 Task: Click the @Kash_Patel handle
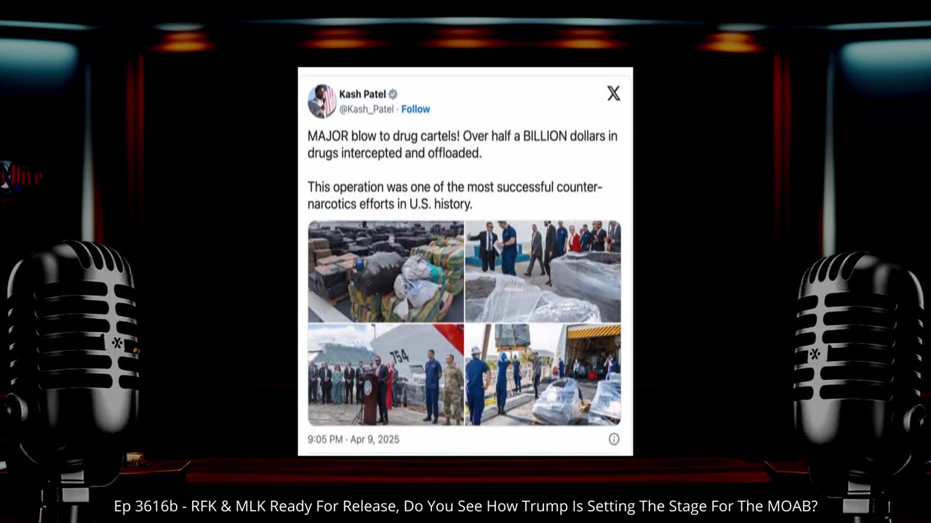click(367, 109)
